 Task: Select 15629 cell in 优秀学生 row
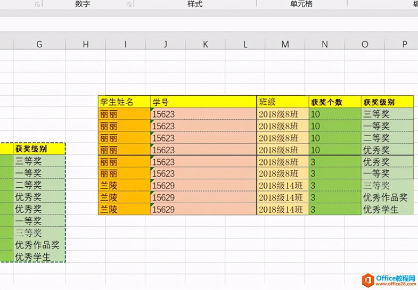click(x=203, y=209)
